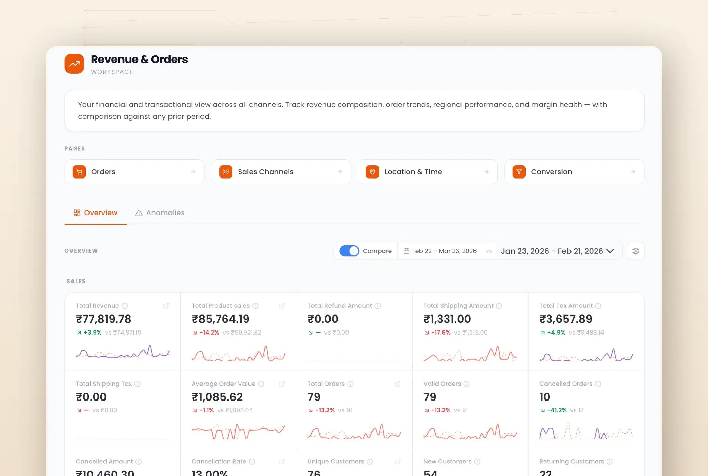708x476 pixels.
Task: Click the external link icon on Average Order Value
Action: [x=282, y=384]
